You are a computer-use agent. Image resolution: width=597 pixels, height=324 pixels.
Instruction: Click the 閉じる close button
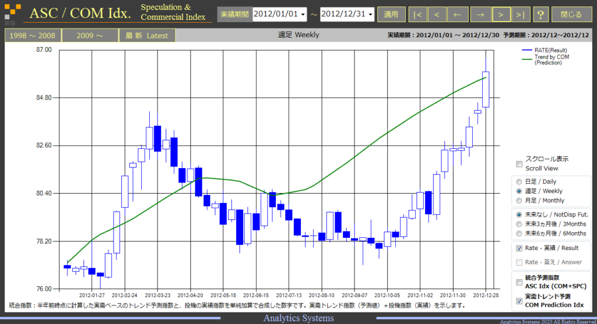coord(571,15)
